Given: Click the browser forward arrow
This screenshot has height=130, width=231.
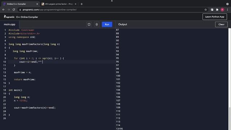Looking at the screenshot, I should coord(9,10).
